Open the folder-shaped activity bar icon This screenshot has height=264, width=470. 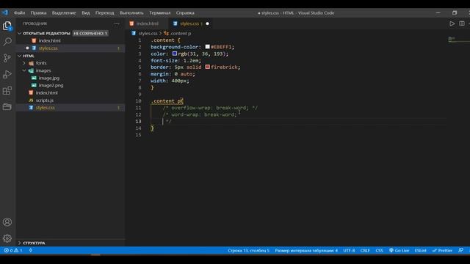[x=7, y=106]
